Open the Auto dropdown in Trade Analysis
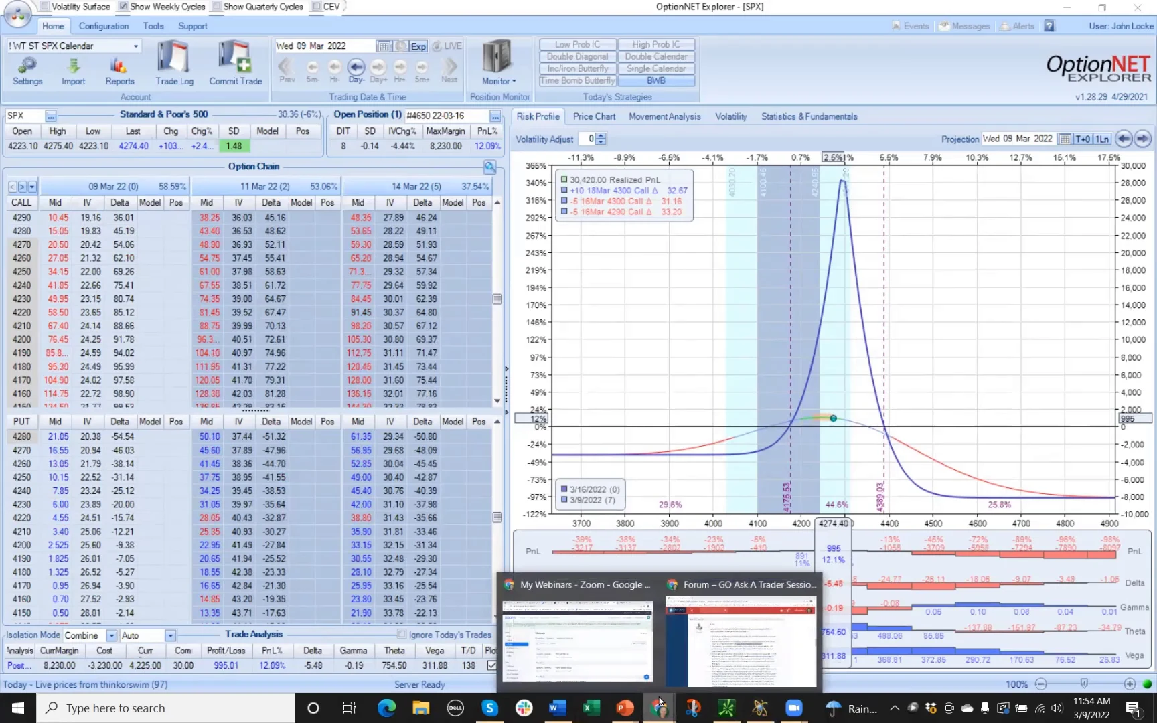Viewport: 1157px width, 723px height. point(170,635)
